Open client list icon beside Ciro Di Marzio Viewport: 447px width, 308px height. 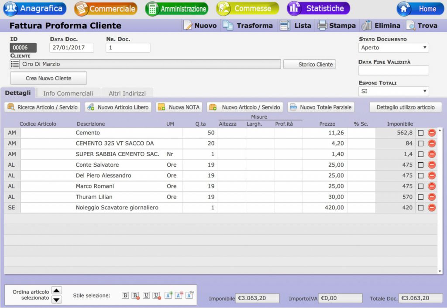click(x=15, y=64)
